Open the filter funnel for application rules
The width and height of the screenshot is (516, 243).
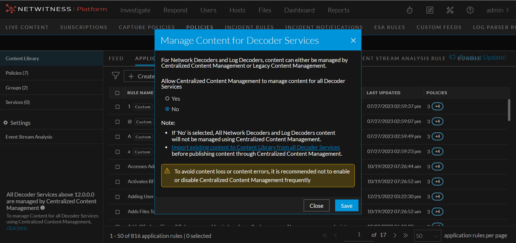click(x=116, y=76)
